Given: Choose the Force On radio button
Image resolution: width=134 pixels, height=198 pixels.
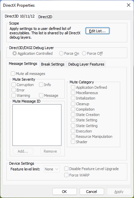Looking at the screenshot, I should [x=69, y=53].
